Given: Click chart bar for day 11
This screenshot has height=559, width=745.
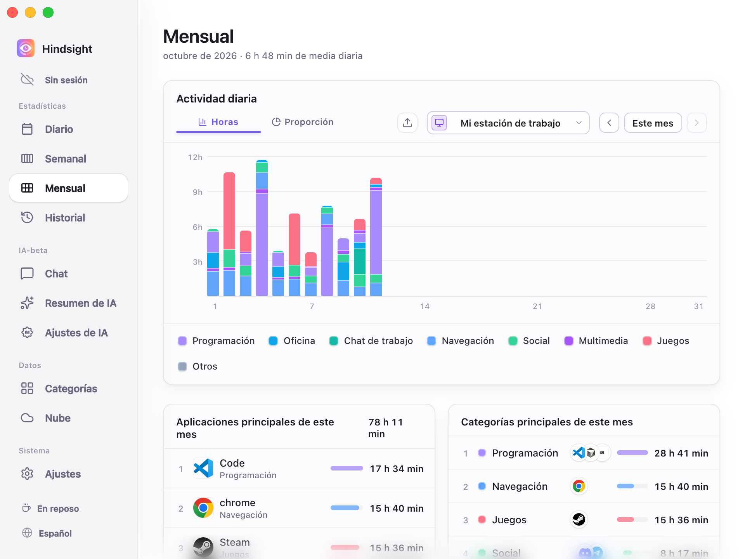Looking at the screenshot, I should [376, 237].
